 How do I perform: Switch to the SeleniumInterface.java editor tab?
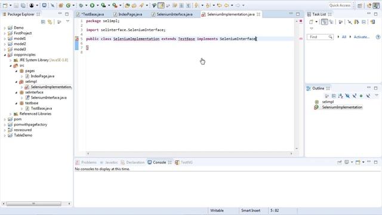172,14
